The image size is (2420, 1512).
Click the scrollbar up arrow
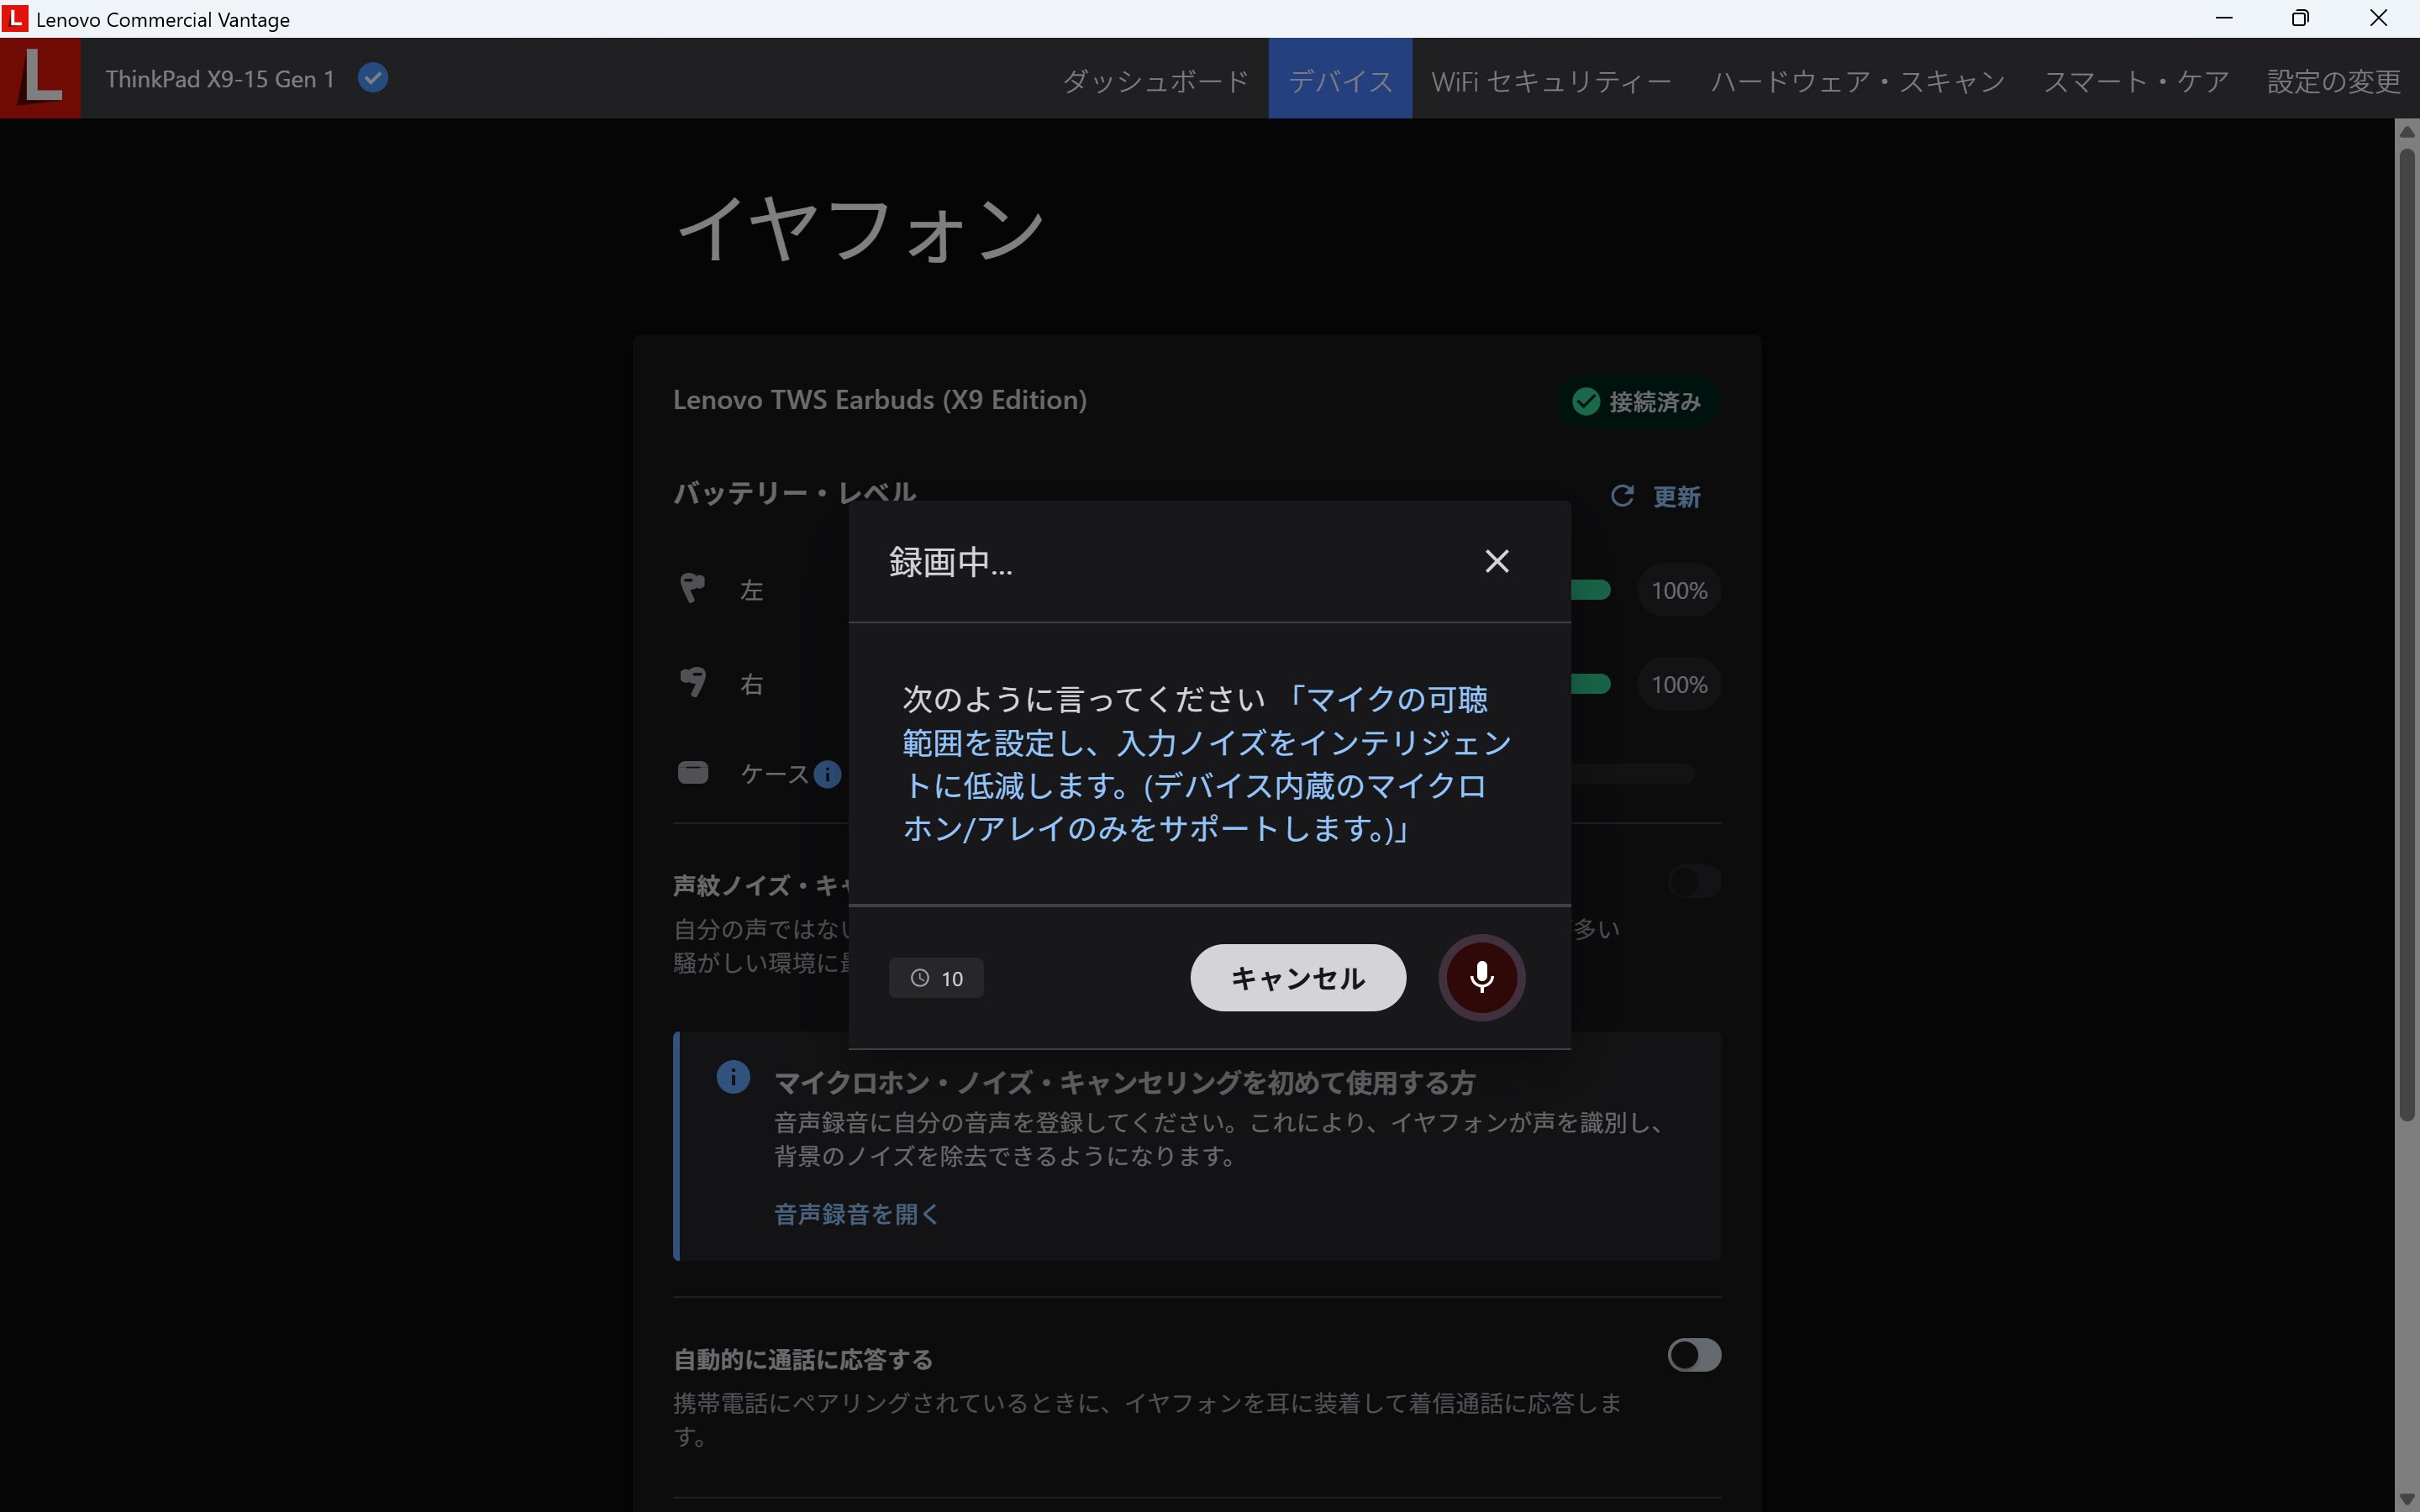[x=2407, y=132]
